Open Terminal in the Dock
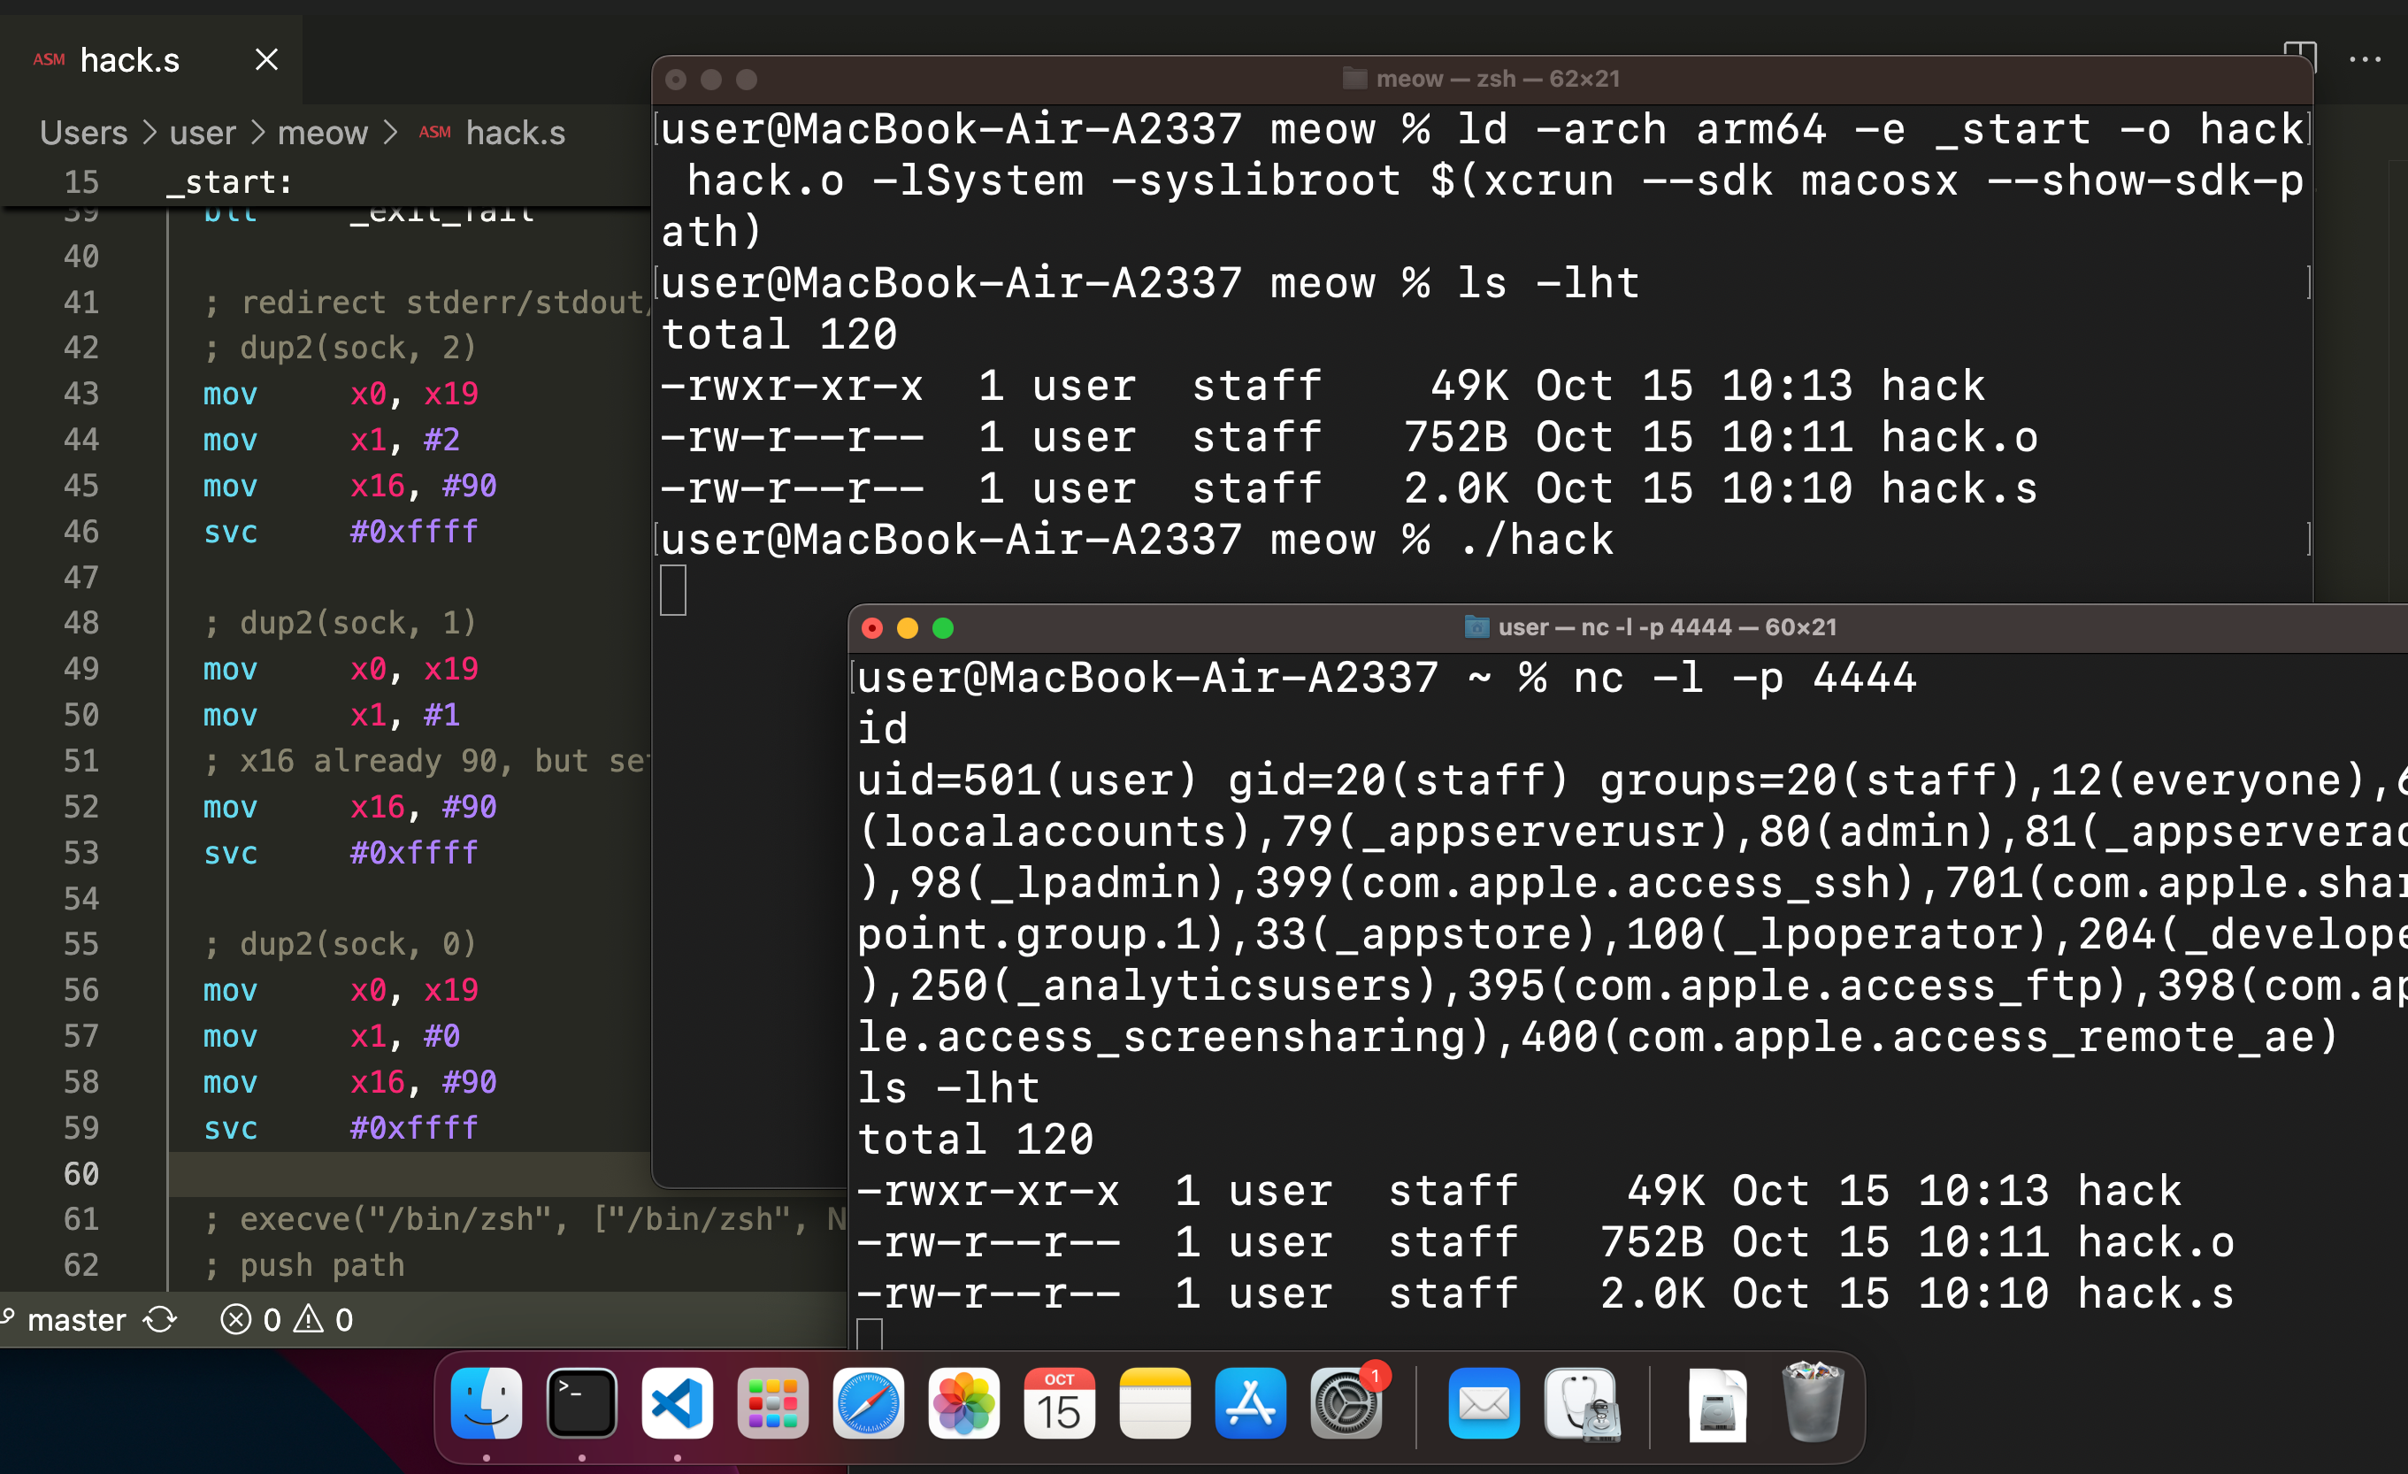This screenshot has height=1474, width=2408. (581, 1405)
